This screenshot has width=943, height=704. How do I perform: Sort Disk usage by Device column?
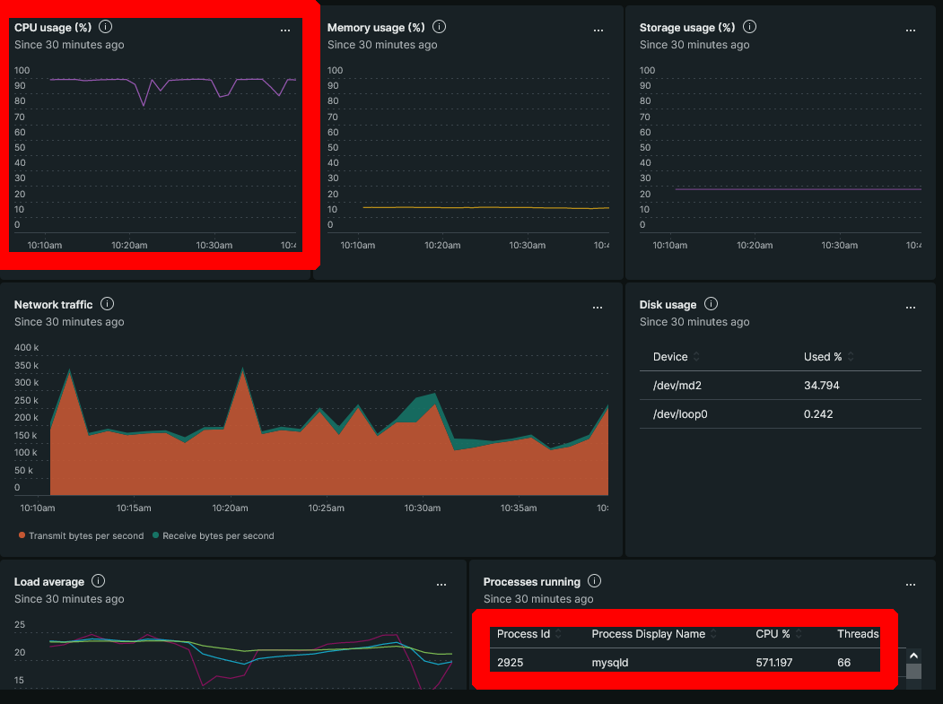[x=676, y=357]
